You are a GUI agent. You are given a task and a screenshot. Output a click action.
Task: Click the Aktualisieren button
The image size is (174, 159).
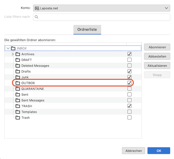(157, 66)
